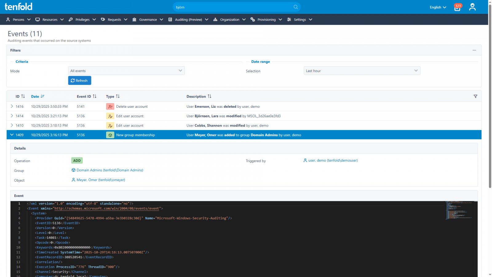Click the user profile icon top right

[x=472, y=7]
